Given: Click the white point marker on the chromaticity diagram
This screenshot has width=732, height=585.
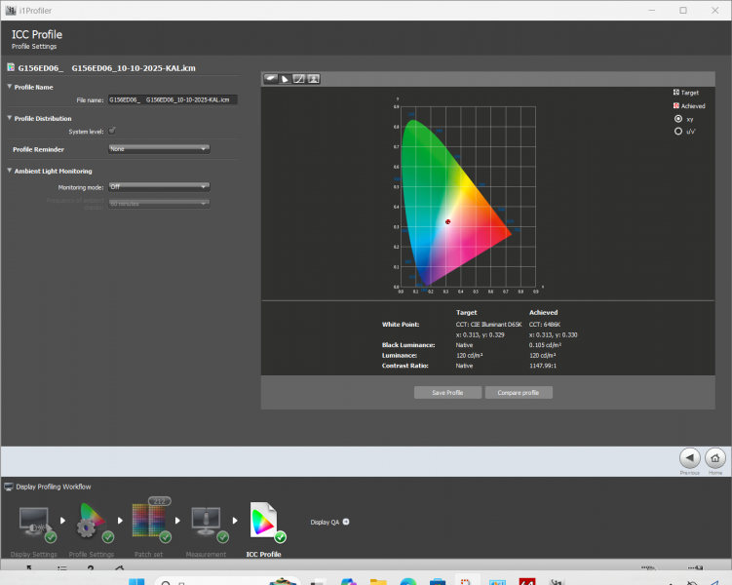Looking at the screenshot, I should click(447, 222).
